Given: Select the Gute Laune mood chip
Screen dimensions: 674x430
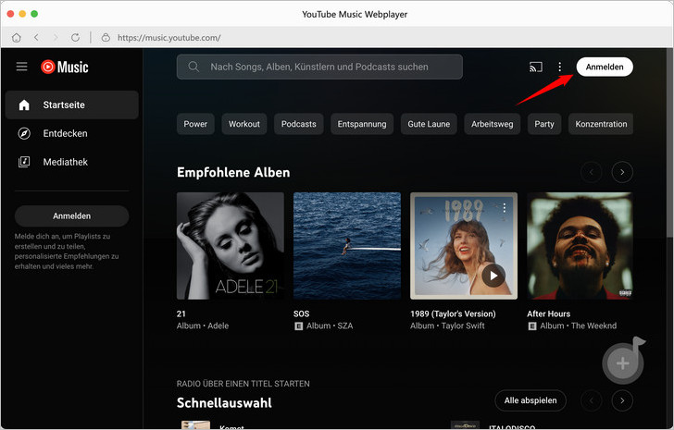Looking at the screenshot, I should pos(429,124).
